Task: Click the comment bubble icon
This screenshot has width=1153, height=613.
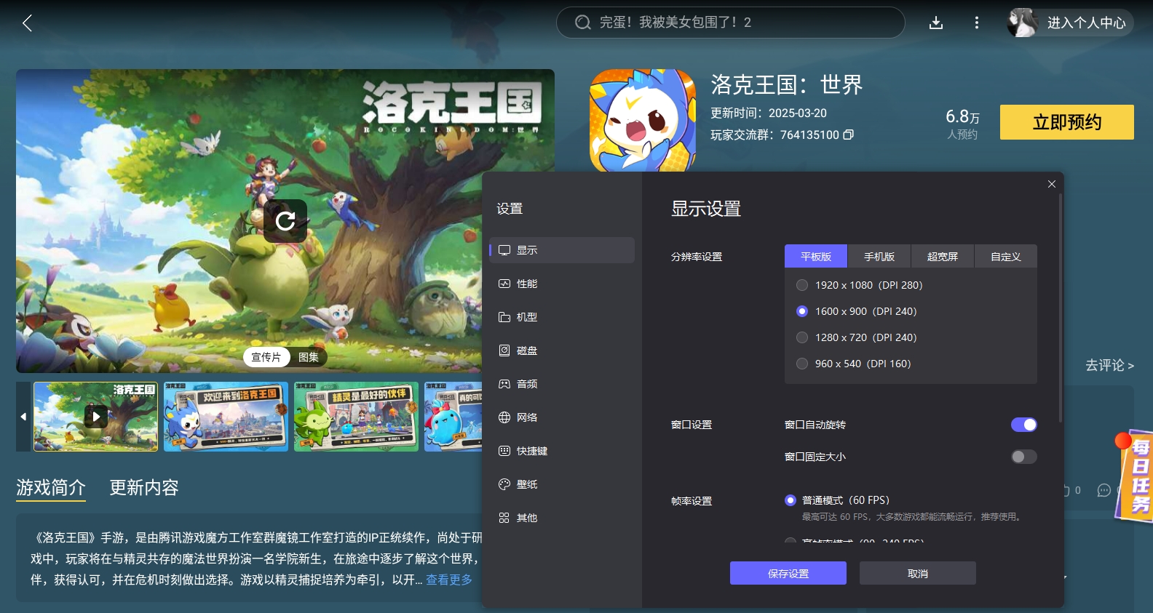Action: click(1104, 490)
